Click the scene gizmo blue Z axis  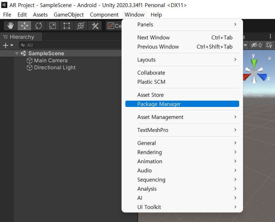click(x=263, y=77)
